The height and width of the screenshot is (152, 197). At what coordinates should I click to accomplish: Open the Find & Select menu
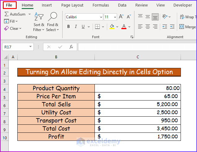pyautogui.click(x=53, y=22)
